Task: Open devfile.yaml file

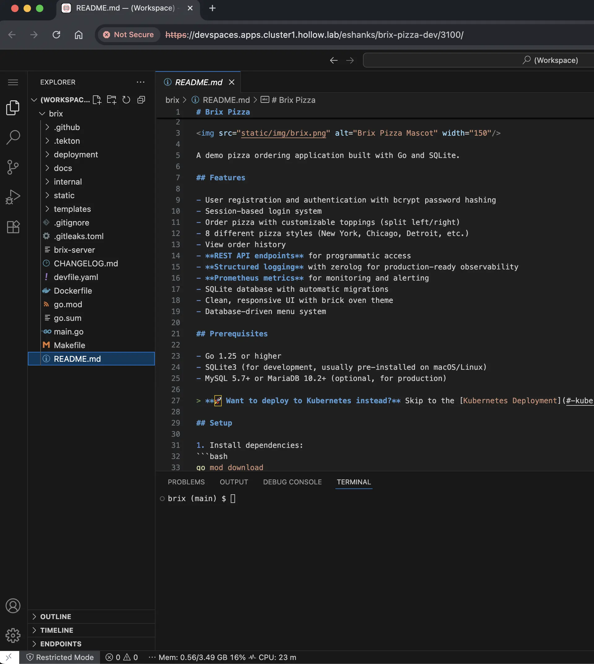Action: 91,277
